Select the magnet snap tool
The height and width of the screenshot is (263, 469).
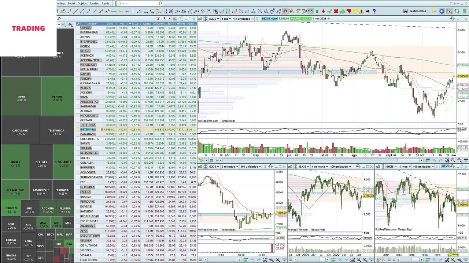(285, 11)
